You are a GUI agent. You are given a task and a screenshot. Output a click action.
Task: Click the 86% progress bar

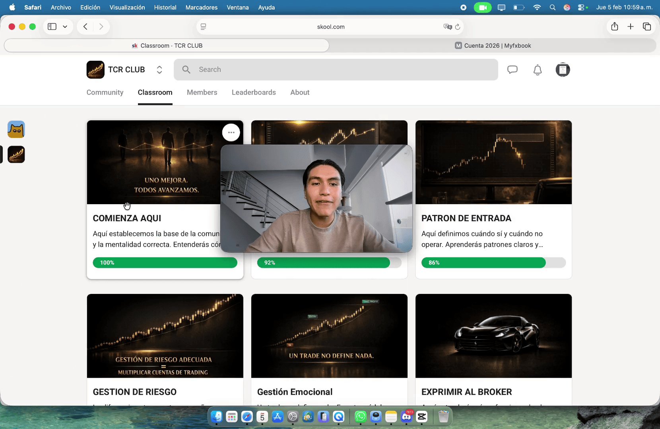pyautogui.click(x=493, y=263)
